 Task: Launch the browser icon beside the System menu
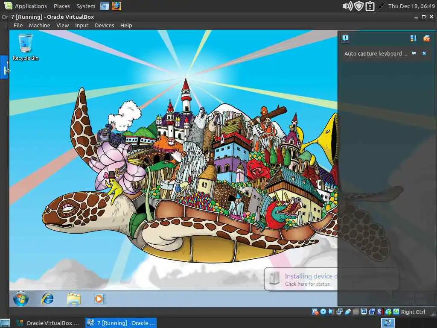(x=105, y=6)
